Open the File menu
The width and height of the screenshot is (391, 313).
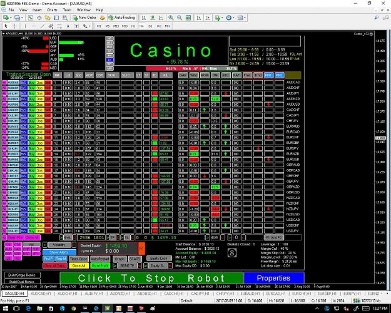pos(11,10)
